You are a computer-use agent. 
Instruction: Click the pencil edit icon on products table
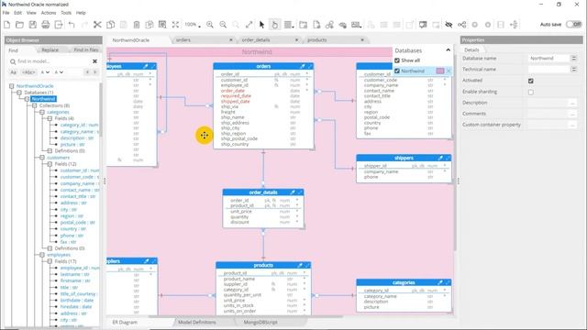pos(300,265)
